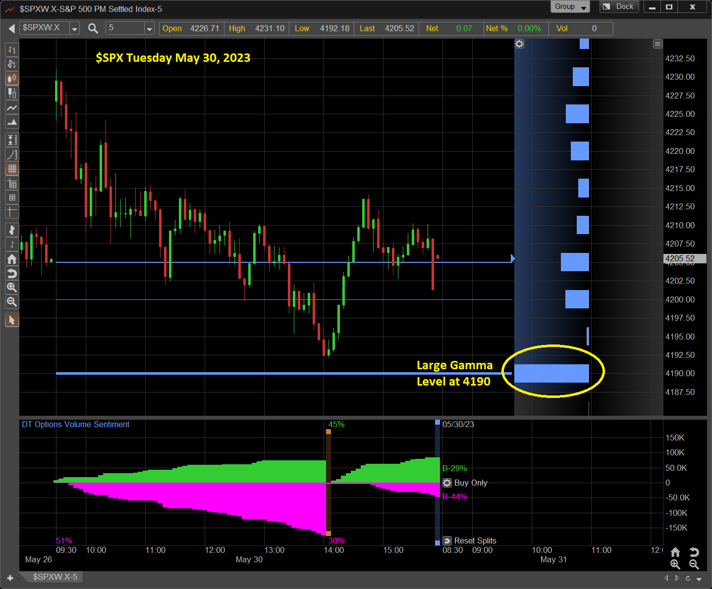Click the Net % 0.00% quote cell
Image resolution: width=712 pixels, height=589 pixels.
pos(516,29)
